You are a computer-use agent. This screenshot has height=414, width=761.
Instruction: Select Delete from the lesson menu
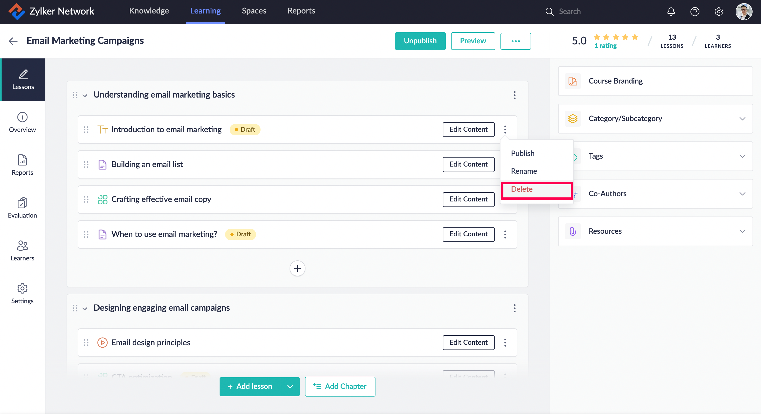click(x=522, y=189)
